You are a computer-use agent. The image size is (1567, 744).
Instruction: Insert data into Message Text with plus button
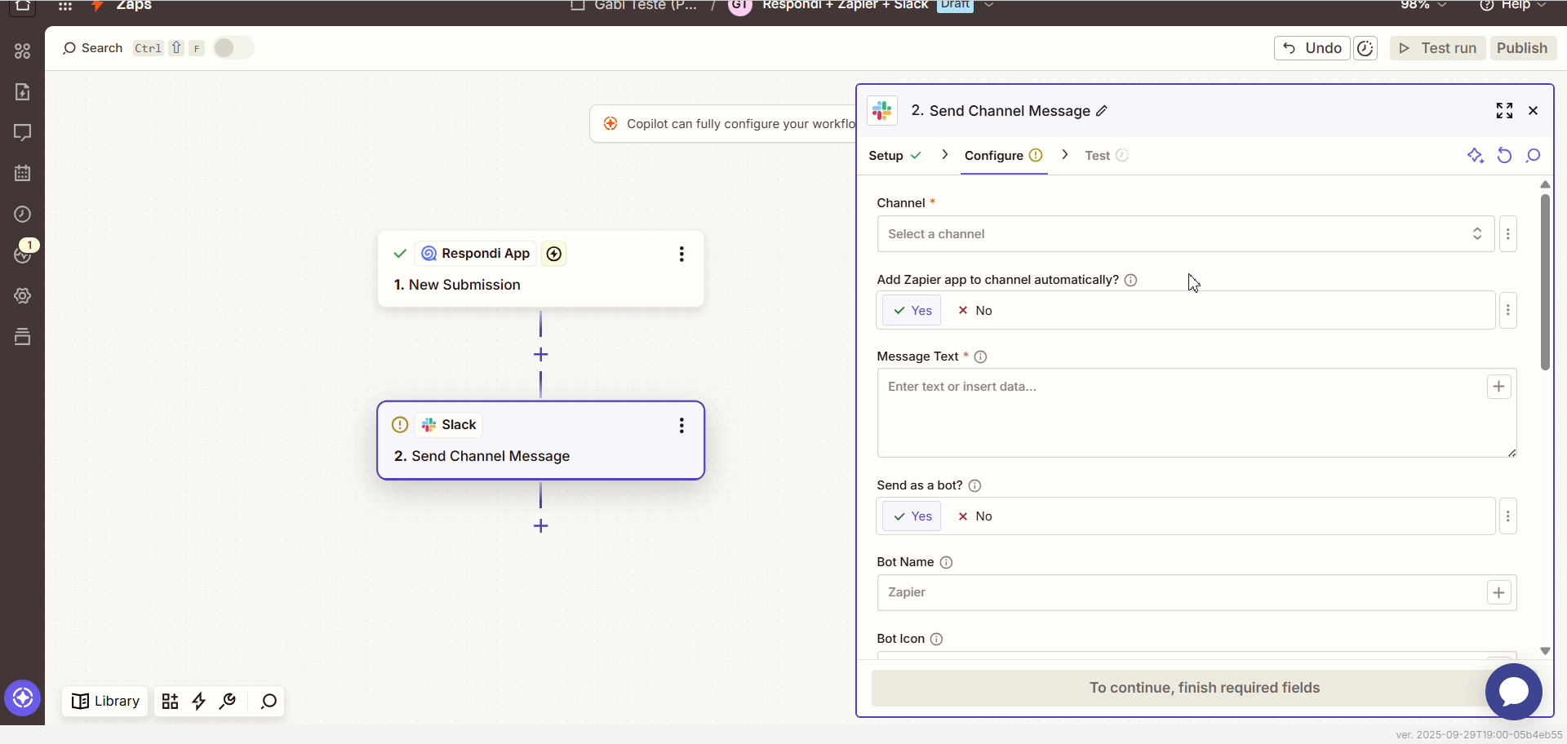click(x=1498, y=387)
